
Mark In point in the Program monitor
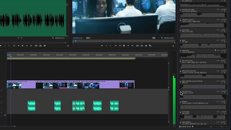pos(106,46)
